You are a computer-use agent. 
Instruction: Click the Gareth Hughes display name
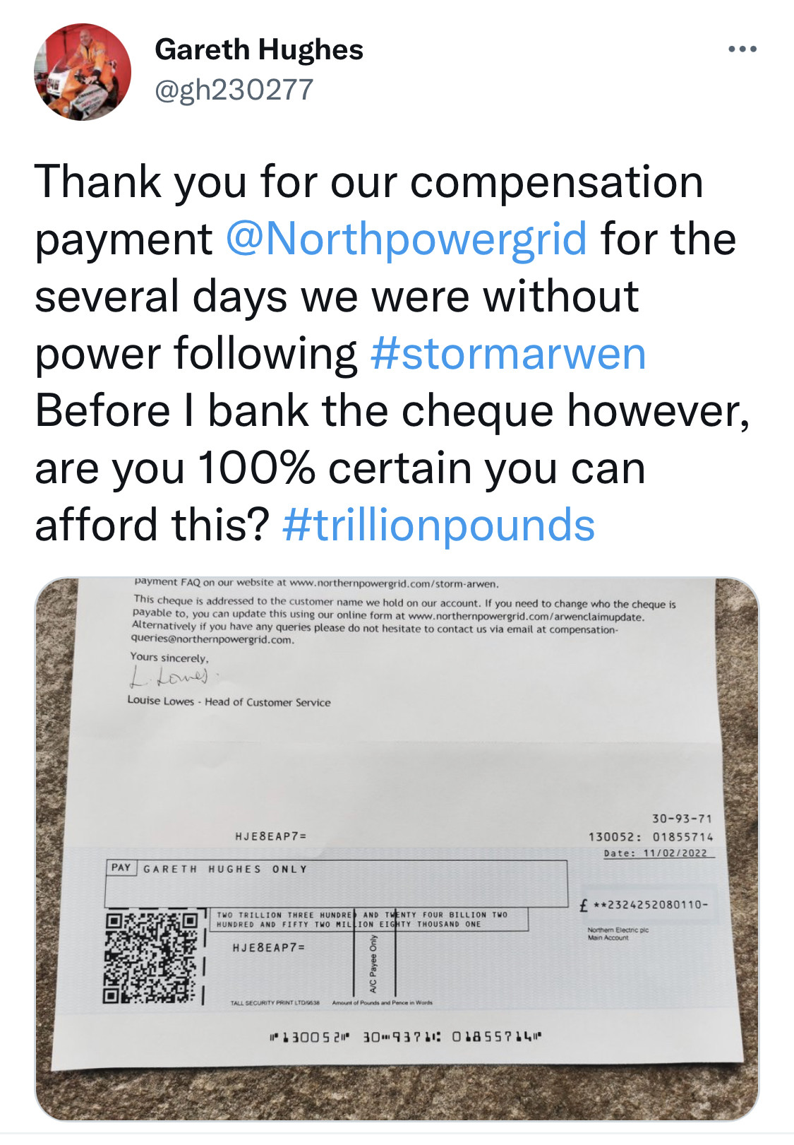(258, 49)
